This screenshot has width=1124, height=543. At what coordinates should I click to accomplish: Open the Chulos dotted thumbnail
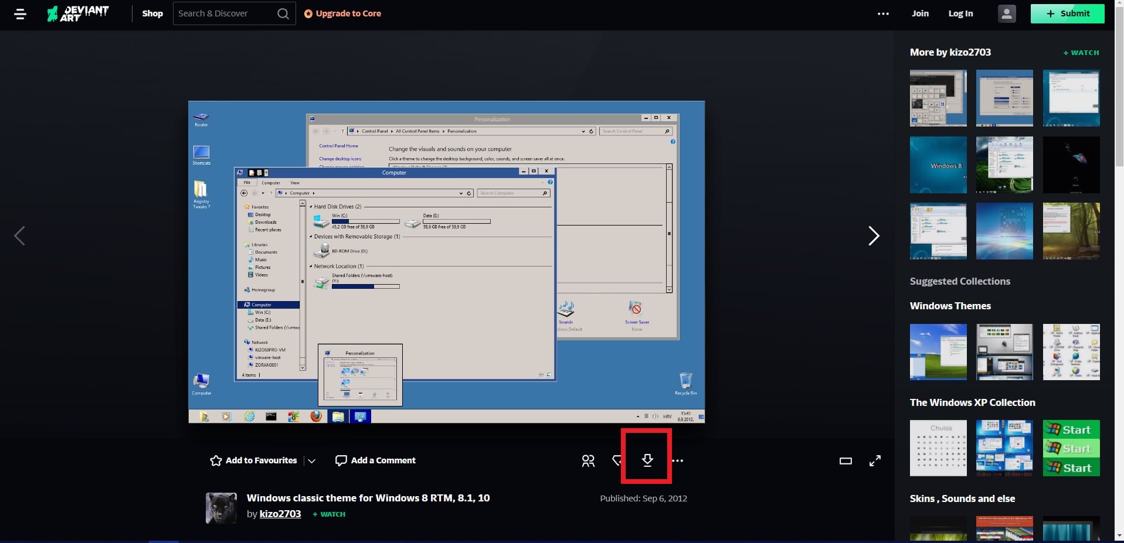938,448
